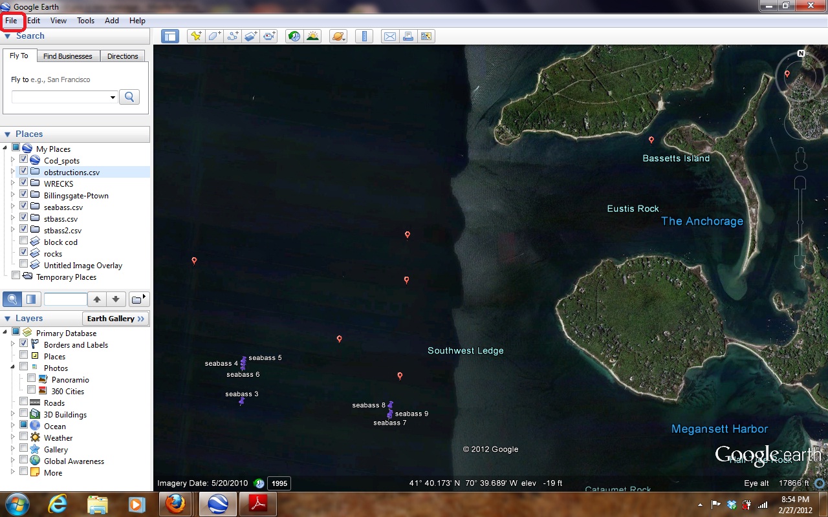This screenshot has width=828, height=517.
Task: Toggle the sidebar visibility toolbar button
Action: [x=170, y=36]
